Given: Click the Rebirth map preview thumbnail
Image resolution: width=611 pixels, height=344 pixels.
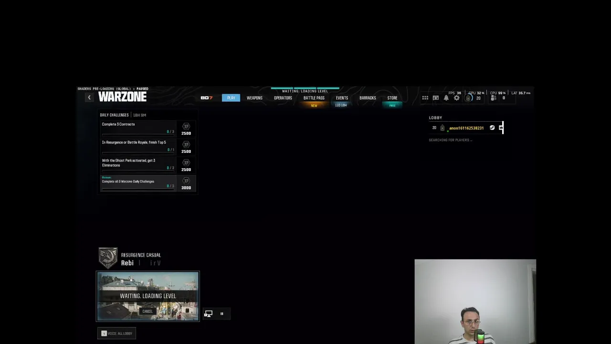Looking at the screenshot, I should pyautogui.click(x=148, y=296).
